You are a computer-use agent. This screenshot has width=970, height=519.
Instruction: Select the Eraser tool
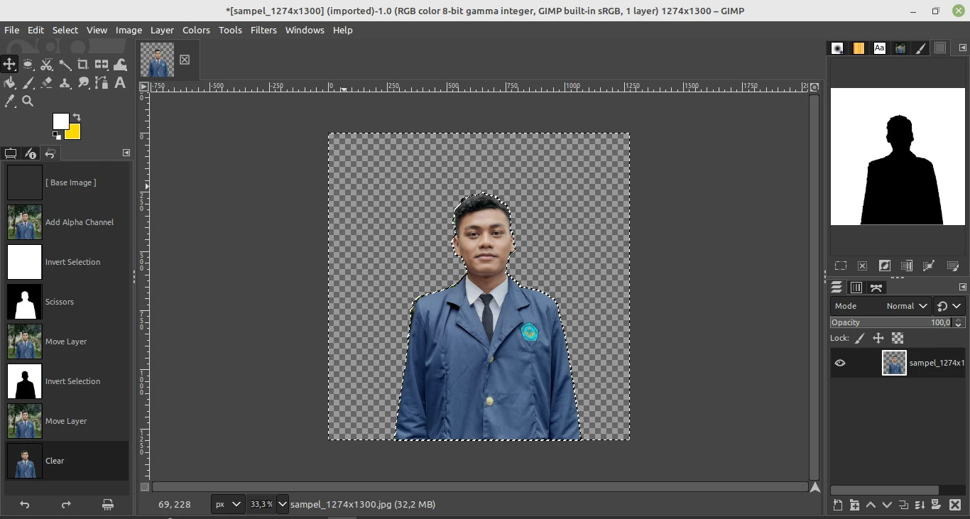coord(46,83)
